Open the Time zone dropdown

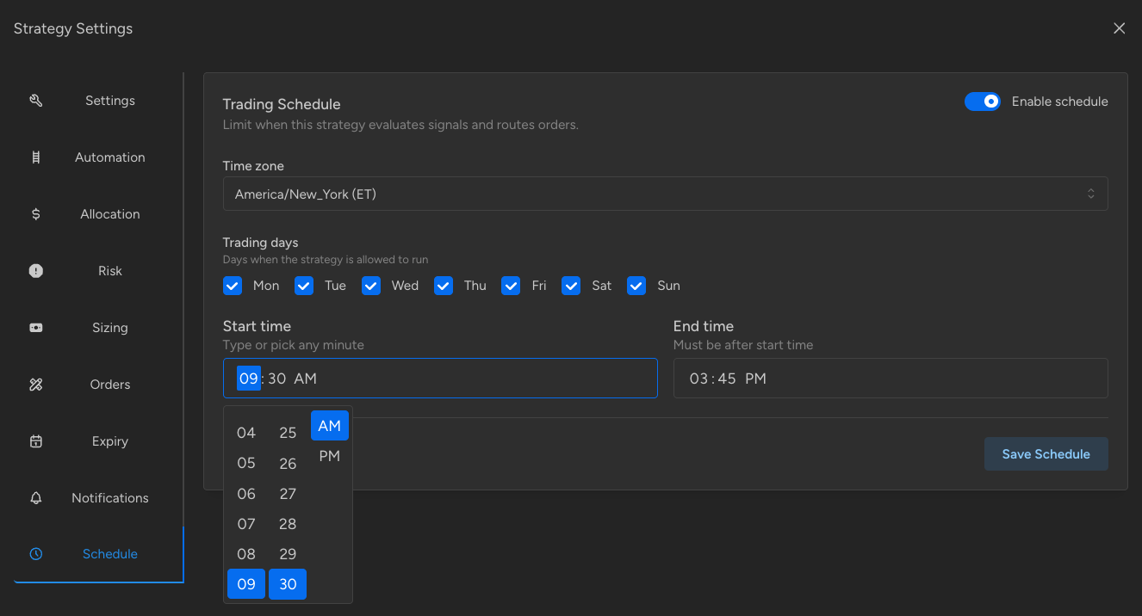665,194
